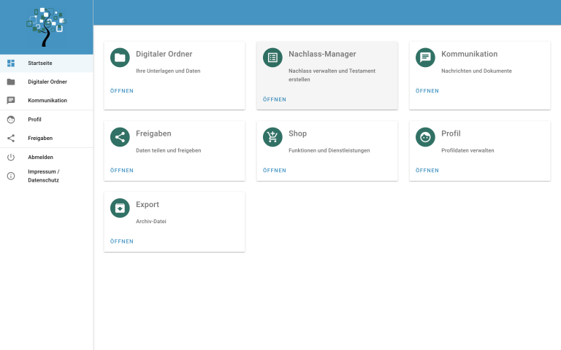This screenshot has height=350, width=561.
Task: Select Freigaben in the sidebar
Action: (x=40, y=138)
